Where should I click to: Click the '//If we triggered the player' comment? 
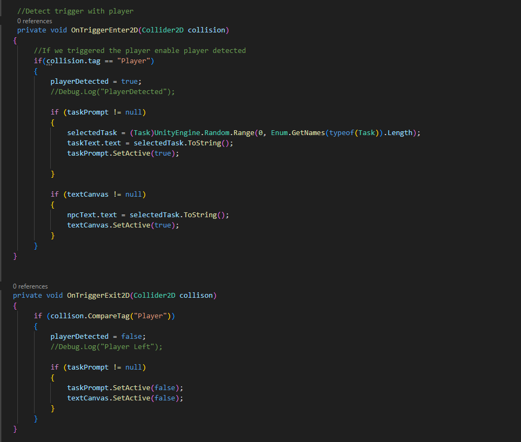(x=140, y=50)
